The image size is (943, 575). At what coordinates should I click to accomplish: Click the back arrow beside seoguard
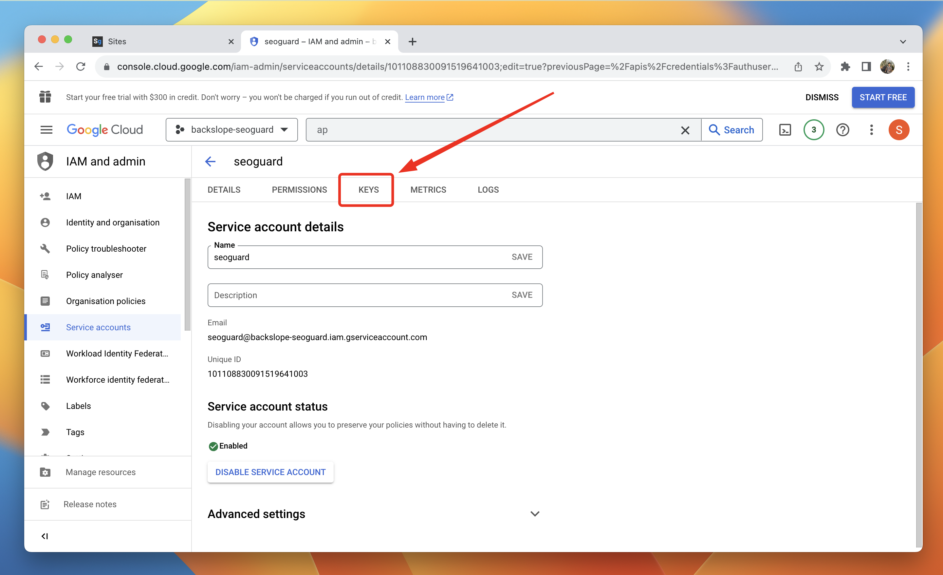pyautogui.click(x=210, y=162)
